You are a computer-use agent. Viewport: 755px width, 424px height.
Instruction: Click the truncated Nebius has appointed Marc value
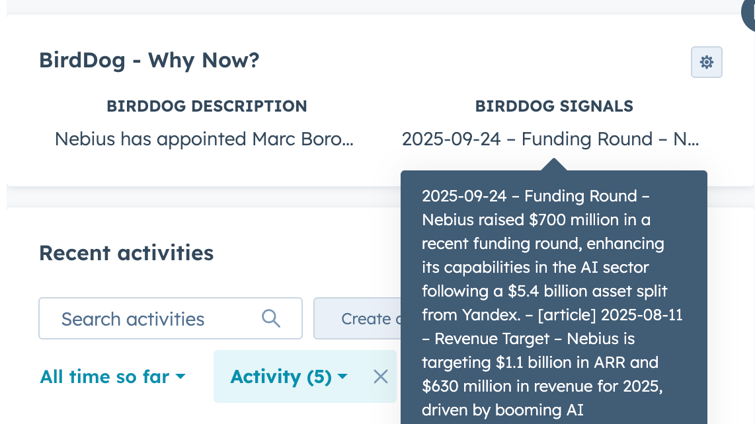pyautogui.click(x=204, y=139)
